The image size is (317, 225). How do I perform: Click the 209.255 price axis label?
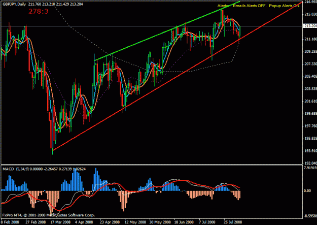coord(310,51)
